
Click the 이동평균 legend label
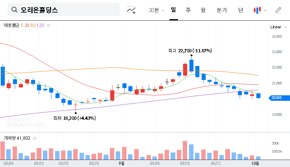[11, 25]
